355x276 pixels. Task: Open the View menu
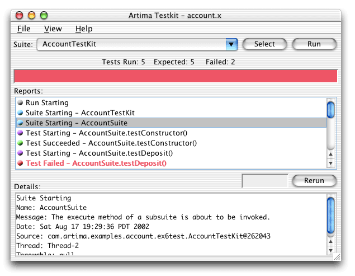pos(53,29)
